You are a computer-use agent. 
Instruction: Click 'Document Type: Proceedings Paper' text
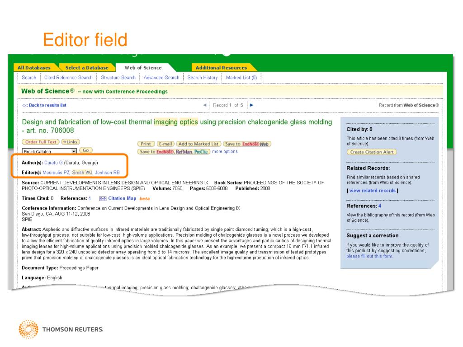point(60,268)
